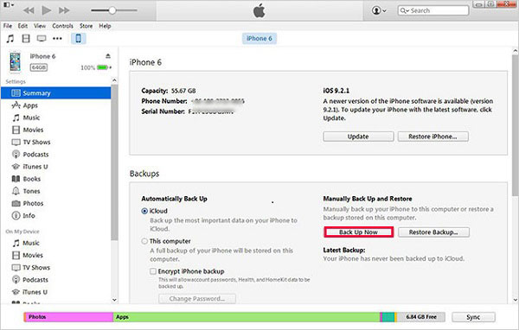
Task: Open the Edit menu
Action: pyautogui.click(x=22, y=26)
